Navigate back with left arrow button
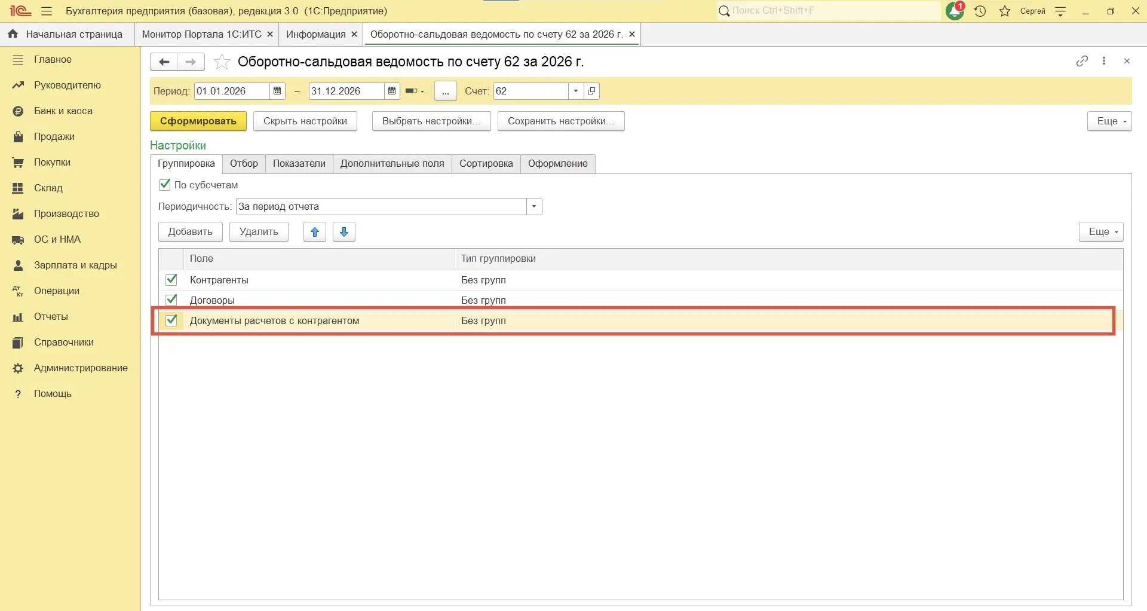 click(x=164, y=62)
